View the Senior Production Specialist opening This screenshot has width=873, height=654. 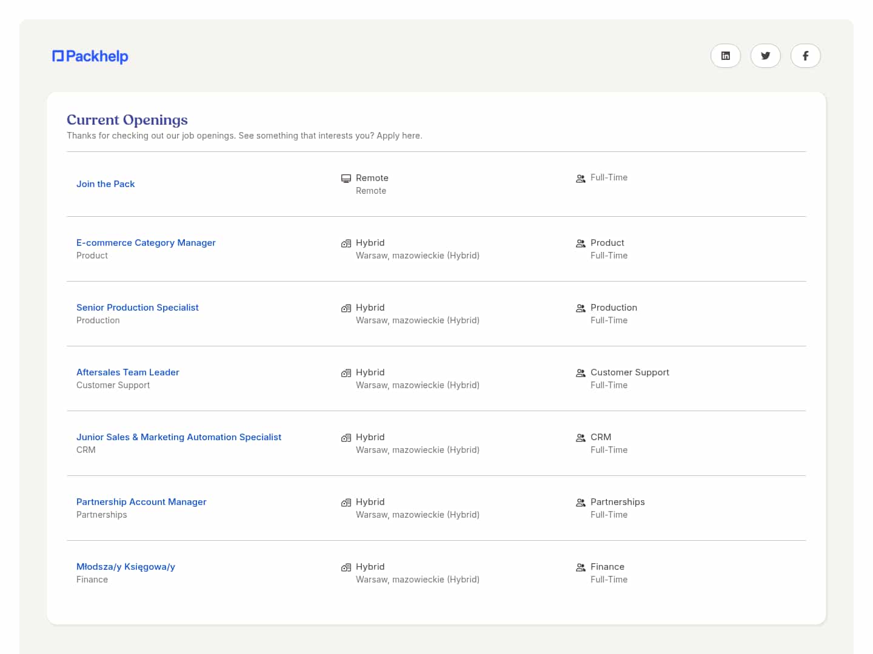click(138, 308)
